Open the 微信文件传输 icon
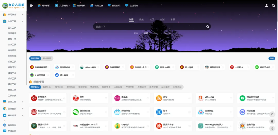Screen dimensions: 278x135 (x=242, y=98)
